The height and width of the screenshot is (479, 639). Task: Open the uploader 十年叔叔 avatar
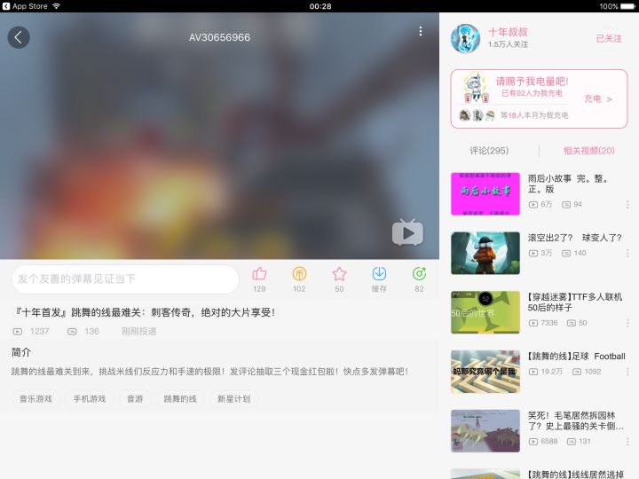click(465, 38)
